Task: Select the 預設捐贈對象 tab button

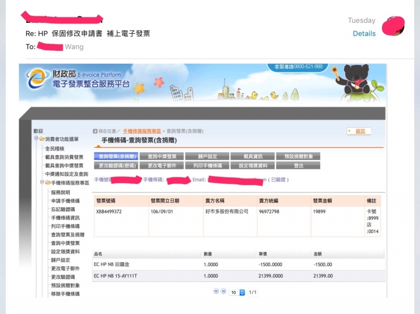Action: [x=298, y=156]
